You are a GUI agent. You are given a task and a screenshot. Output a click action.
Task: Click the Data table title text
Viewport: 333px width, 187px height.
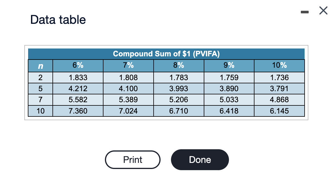58,19
